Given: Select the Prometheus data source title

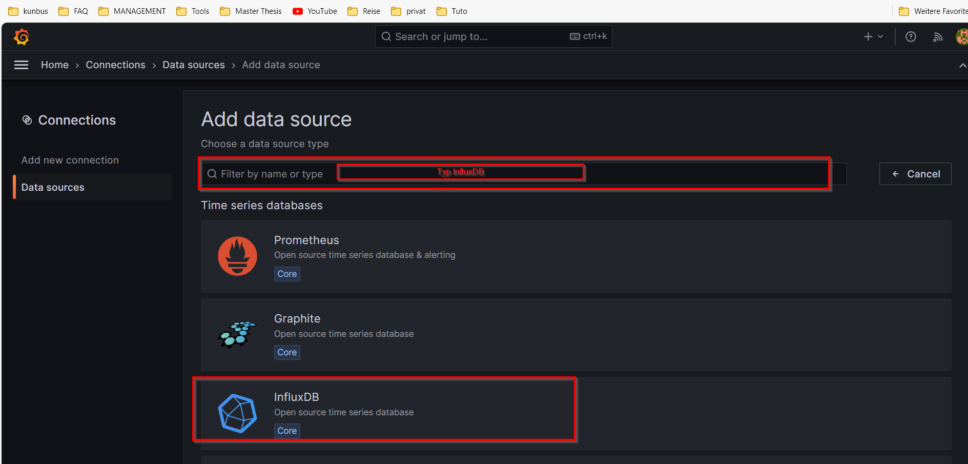Looking at the screenshot, I should [x=306, y=240].
